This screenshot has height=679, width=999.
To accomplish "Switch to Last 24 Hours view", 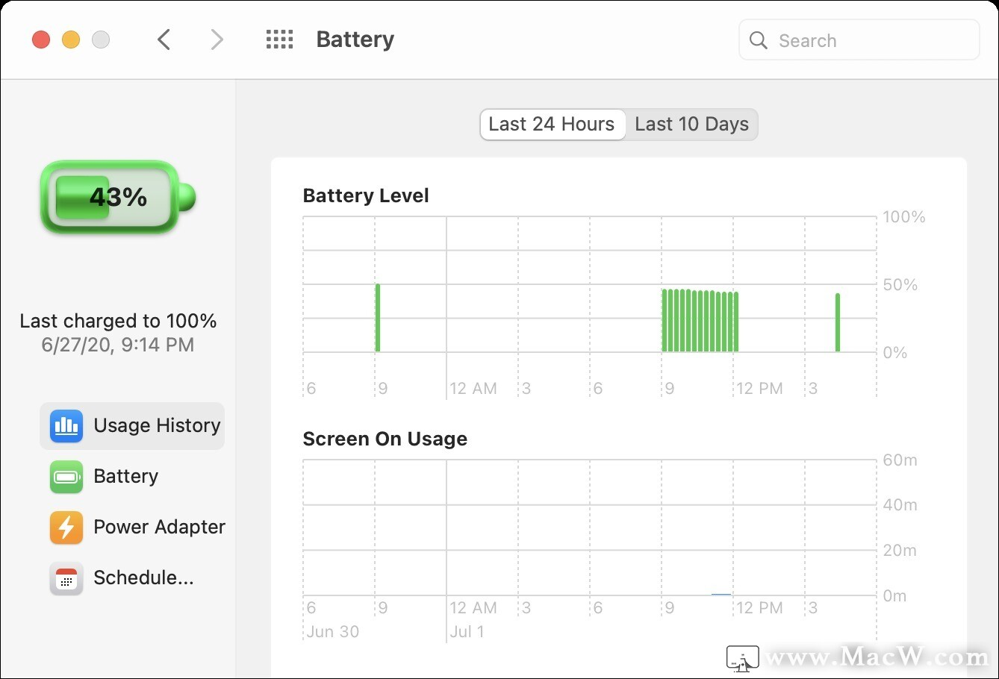I will [552, 124].
